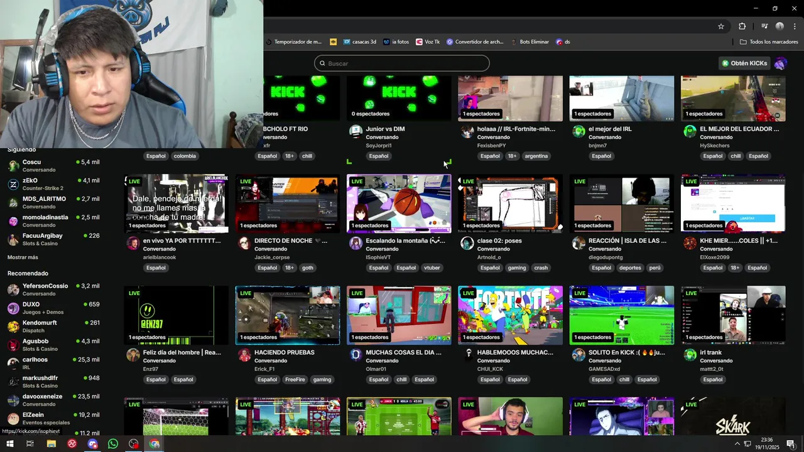Open Kendomurft channel avatar
Image resolution: width=804 pixels, height=452 pixels.
[13, 326]
